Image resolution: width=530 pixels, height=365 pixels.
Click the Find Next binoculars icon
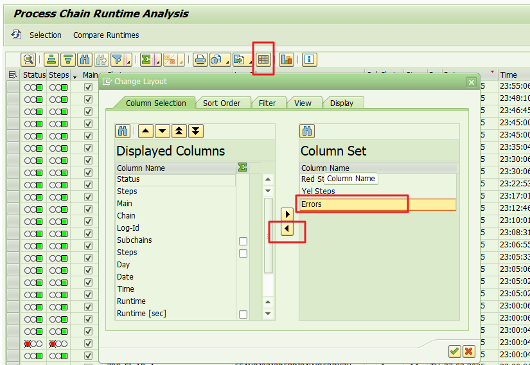click(x=101, y=60)
